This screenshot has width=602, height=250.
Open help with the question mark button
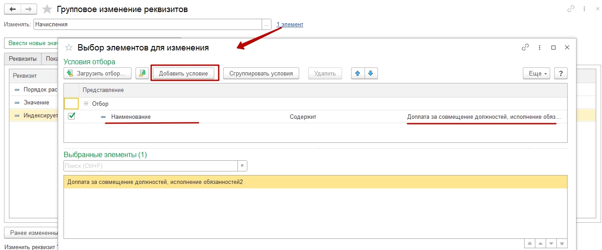(x=560, y=73)
